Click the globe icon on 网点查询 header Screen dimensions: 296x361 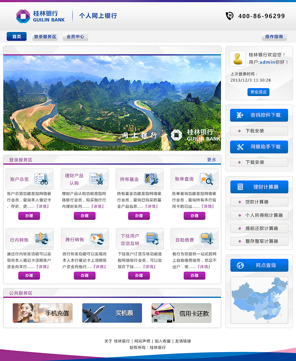point(241,265)
